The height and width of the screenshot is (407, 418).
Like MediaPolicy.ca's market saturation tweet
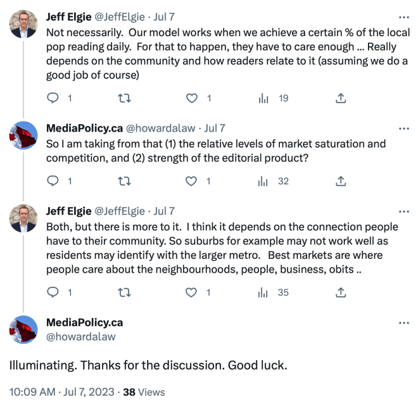click(191, 181)
